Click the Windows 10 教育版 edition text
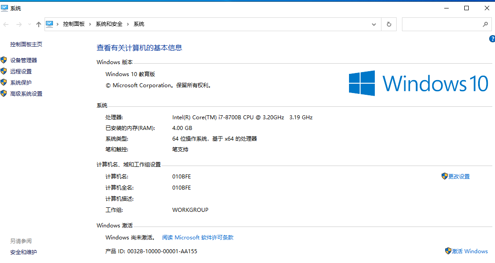Viewport: 495px width, 263px height. (130, 74)
